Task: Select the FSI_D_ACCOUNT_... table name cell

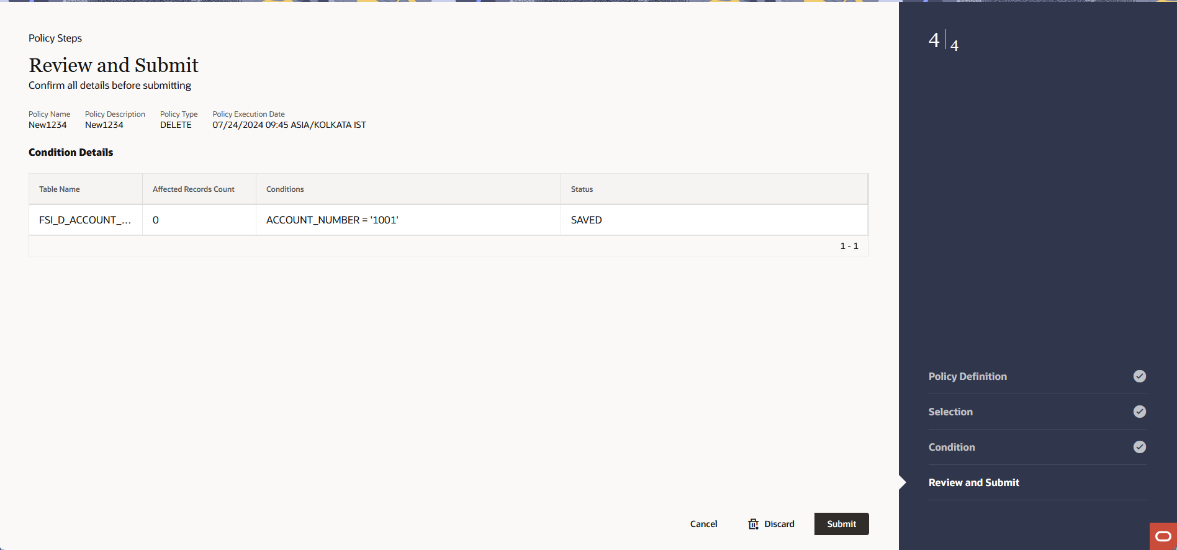Action: (86, 220)
